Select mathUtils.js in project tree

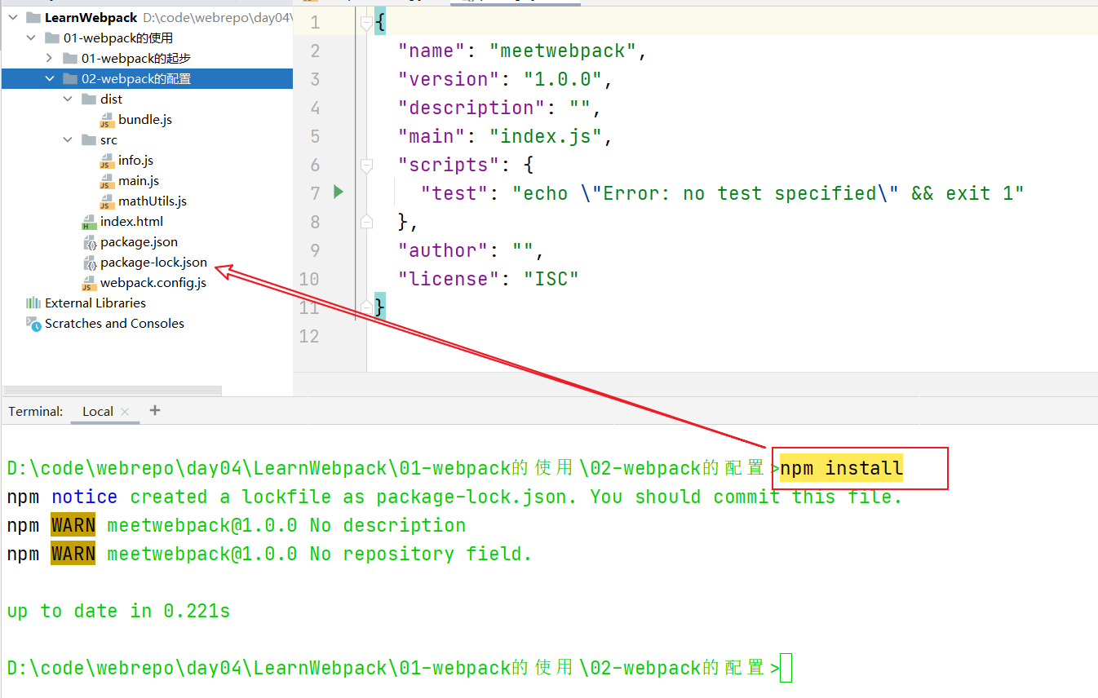(153, 201)
